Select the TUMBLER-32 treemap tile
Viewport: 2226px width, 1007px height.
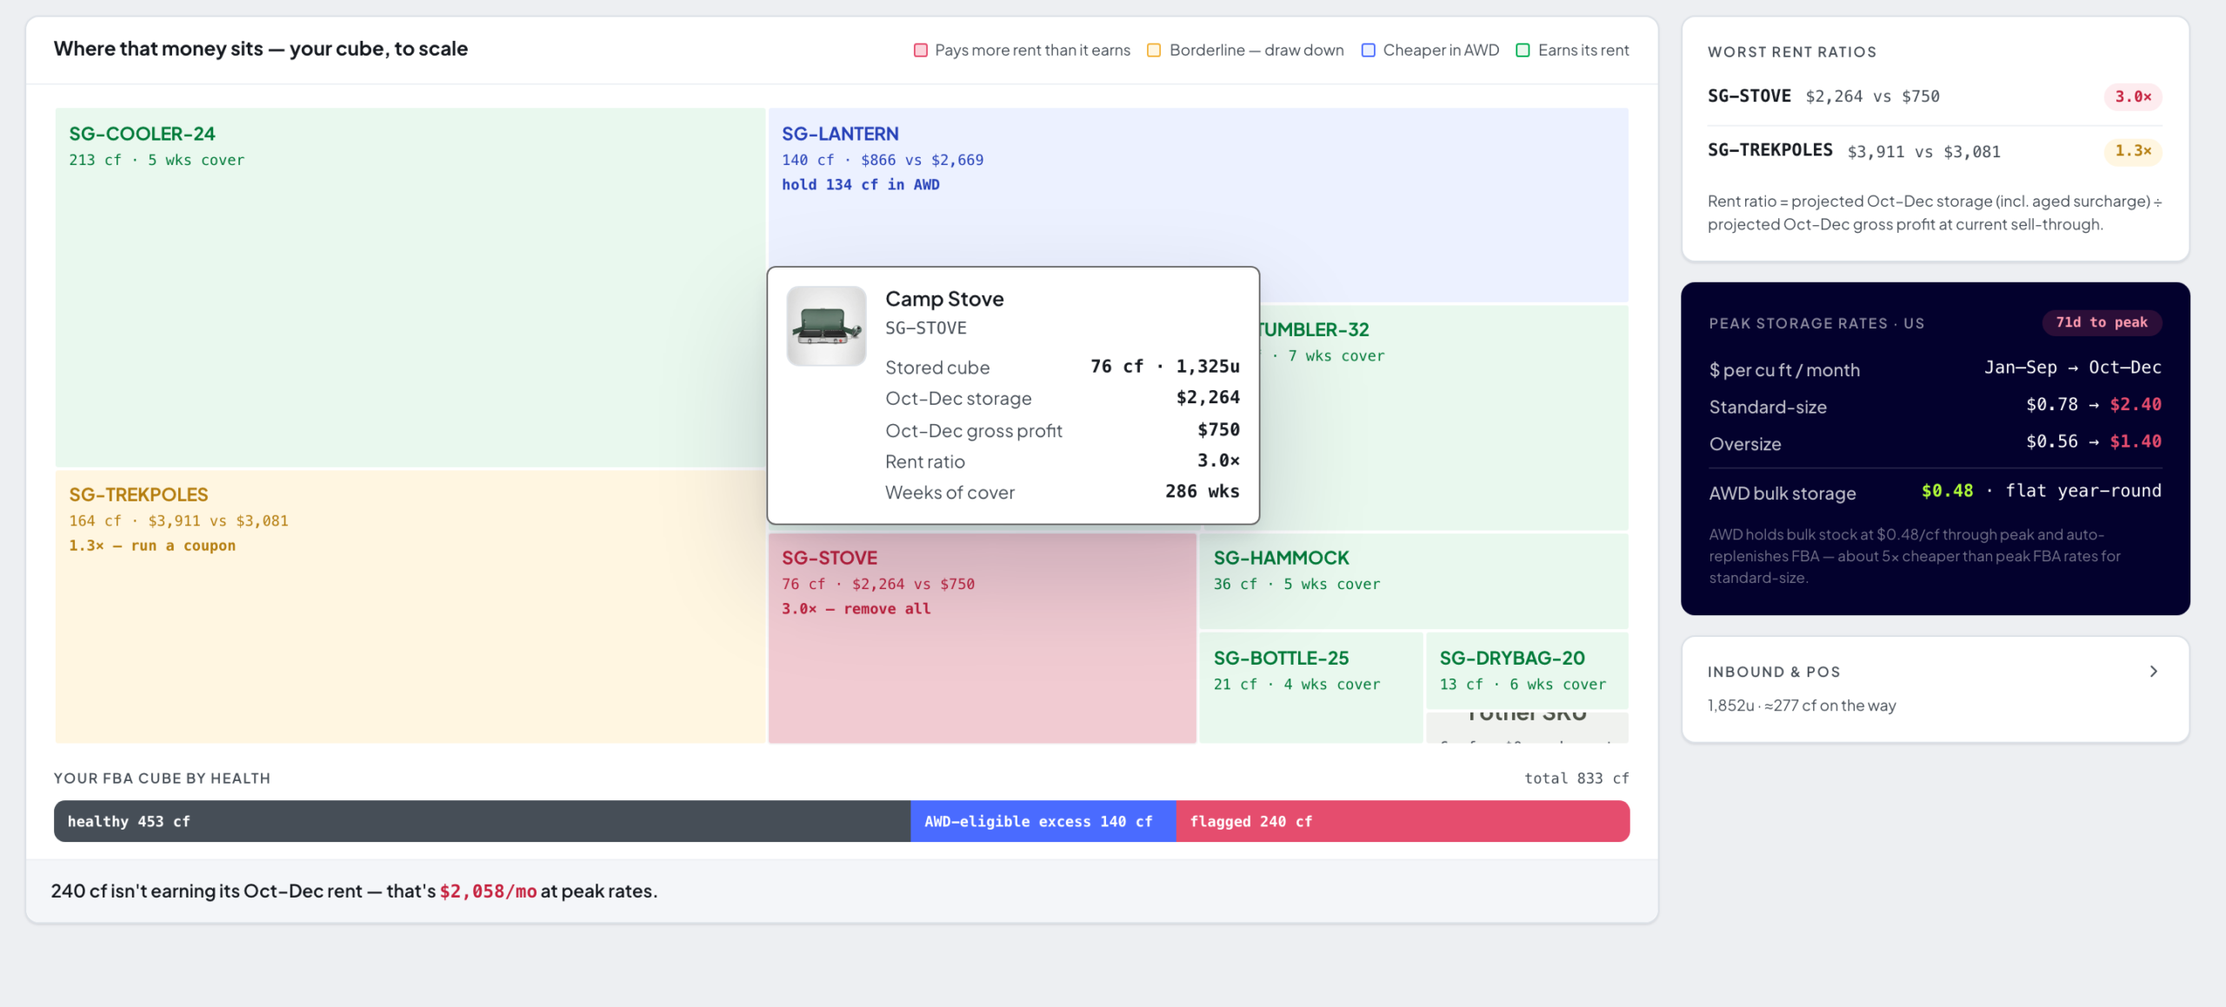pyautogui.click(x=1443, y=417)
